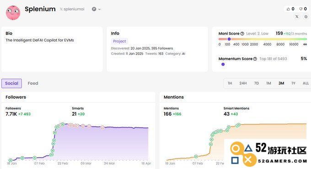Click the plus marker at Followers chart peak
The height and width of the screenshot is (169, 311).
tap(63, 124)
